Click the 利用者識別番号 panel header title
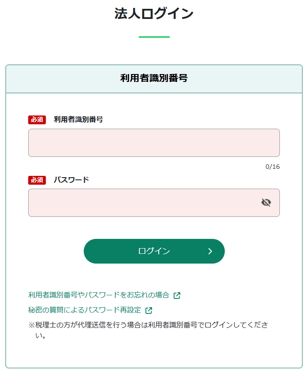The image size is (305, 372). coord(154,78)
